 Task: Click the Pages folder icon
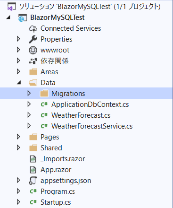[x=33, y=137]
